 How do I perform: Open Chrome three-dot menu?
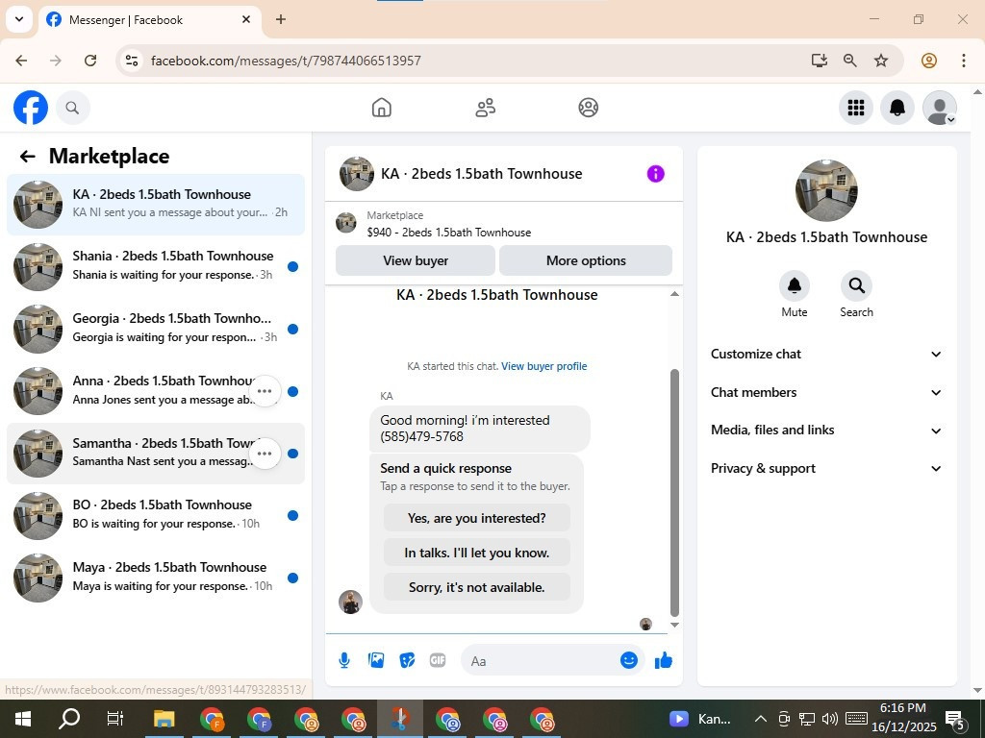click(x=964, y=61)
